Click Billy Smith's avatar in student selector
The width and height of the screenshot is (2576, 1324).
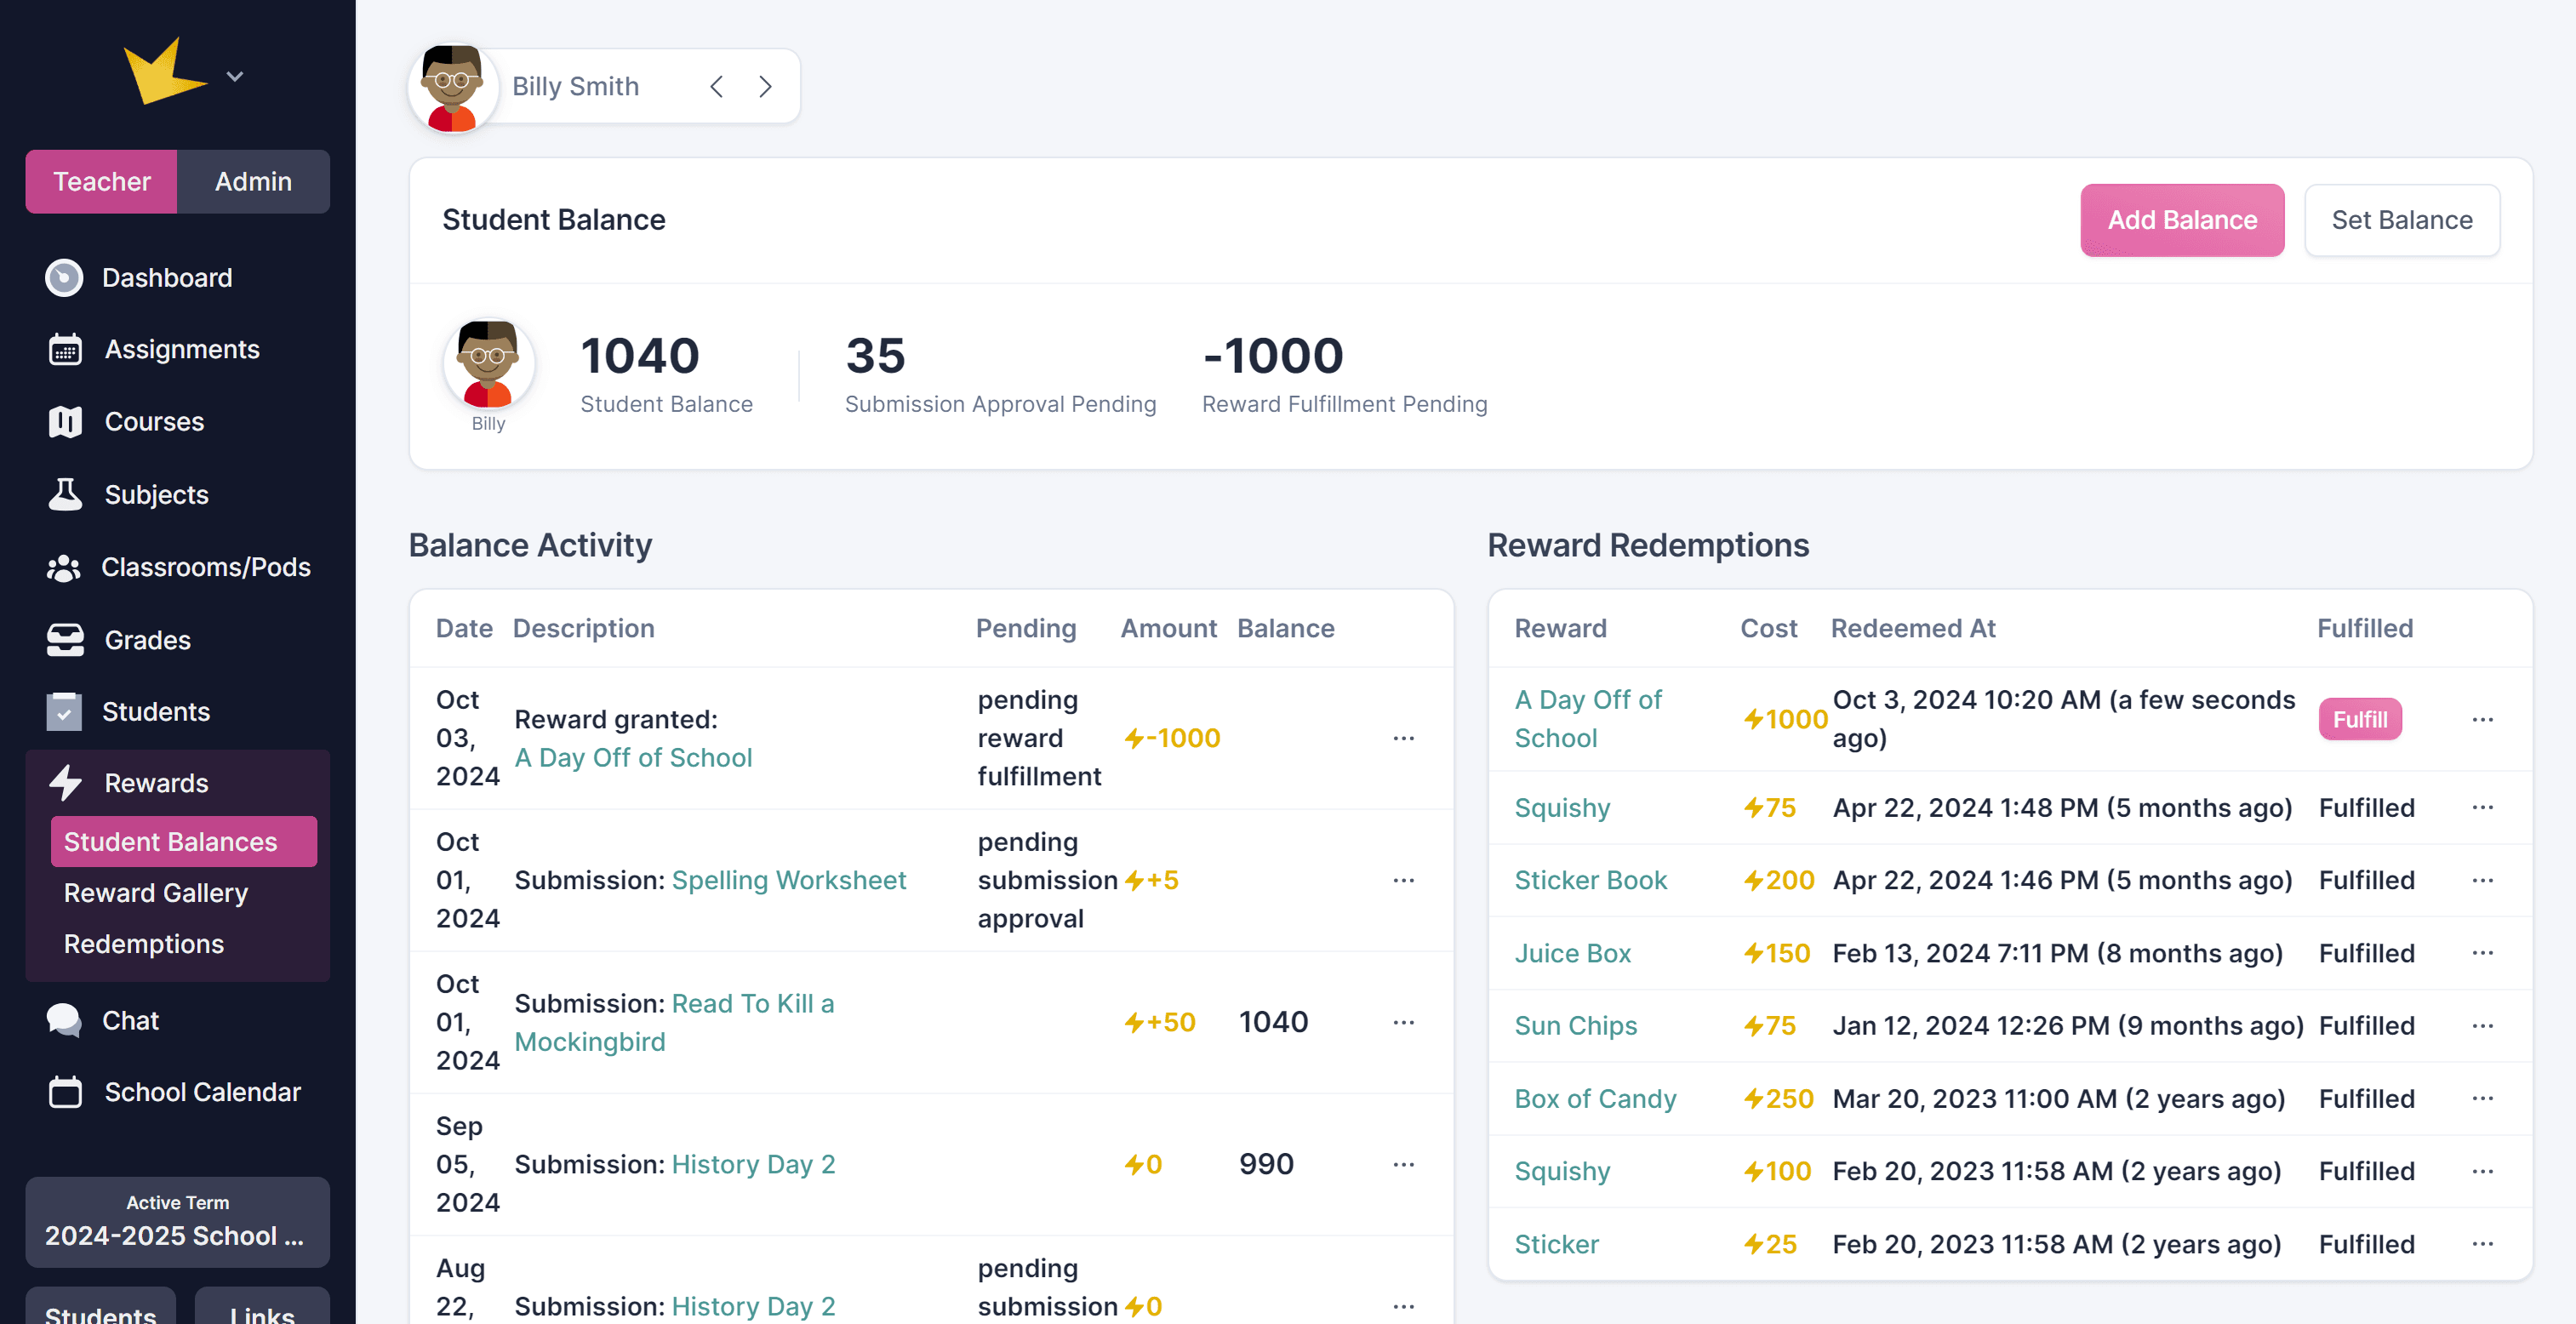pos(452,87)
